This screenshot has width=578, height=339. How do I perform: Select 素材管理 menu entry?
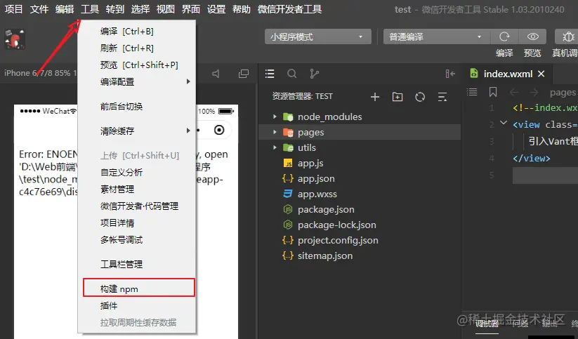[137, 189]
